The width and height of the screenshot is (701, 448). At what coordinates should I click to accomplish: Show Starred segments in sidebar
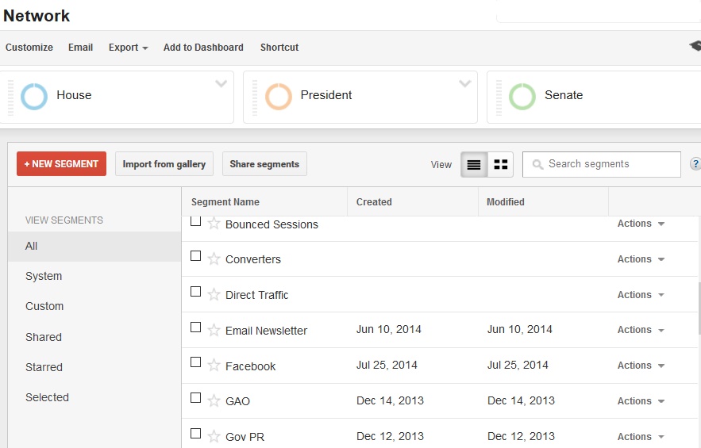(x=44, y=367)
